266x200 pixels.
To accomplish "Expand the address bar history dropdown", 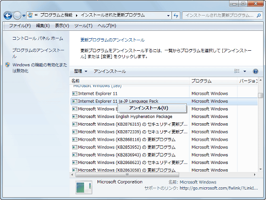I will 168,16.
